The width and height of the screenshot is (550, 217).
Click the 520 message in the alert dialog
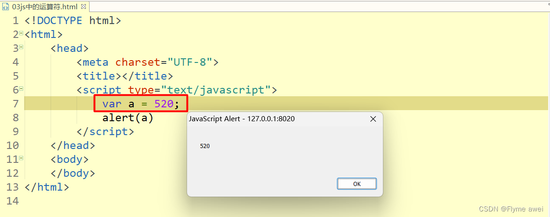(205, 146)
